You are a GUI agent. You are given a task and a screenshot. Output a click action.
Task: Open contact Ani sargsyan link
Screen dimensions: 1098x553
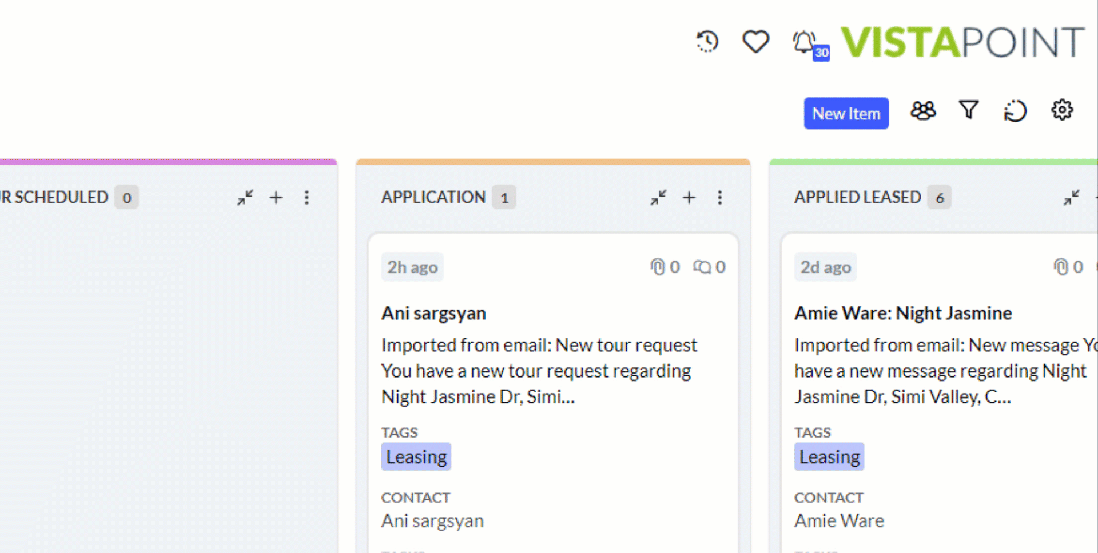432,521
